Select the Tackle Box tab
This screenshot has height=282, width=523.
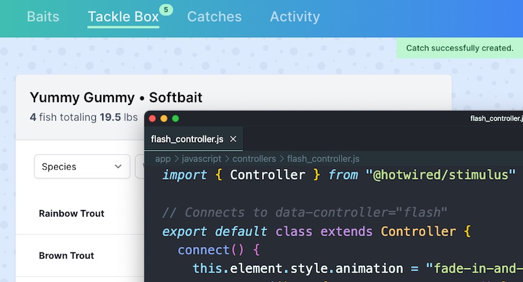[x=123, y=17]
